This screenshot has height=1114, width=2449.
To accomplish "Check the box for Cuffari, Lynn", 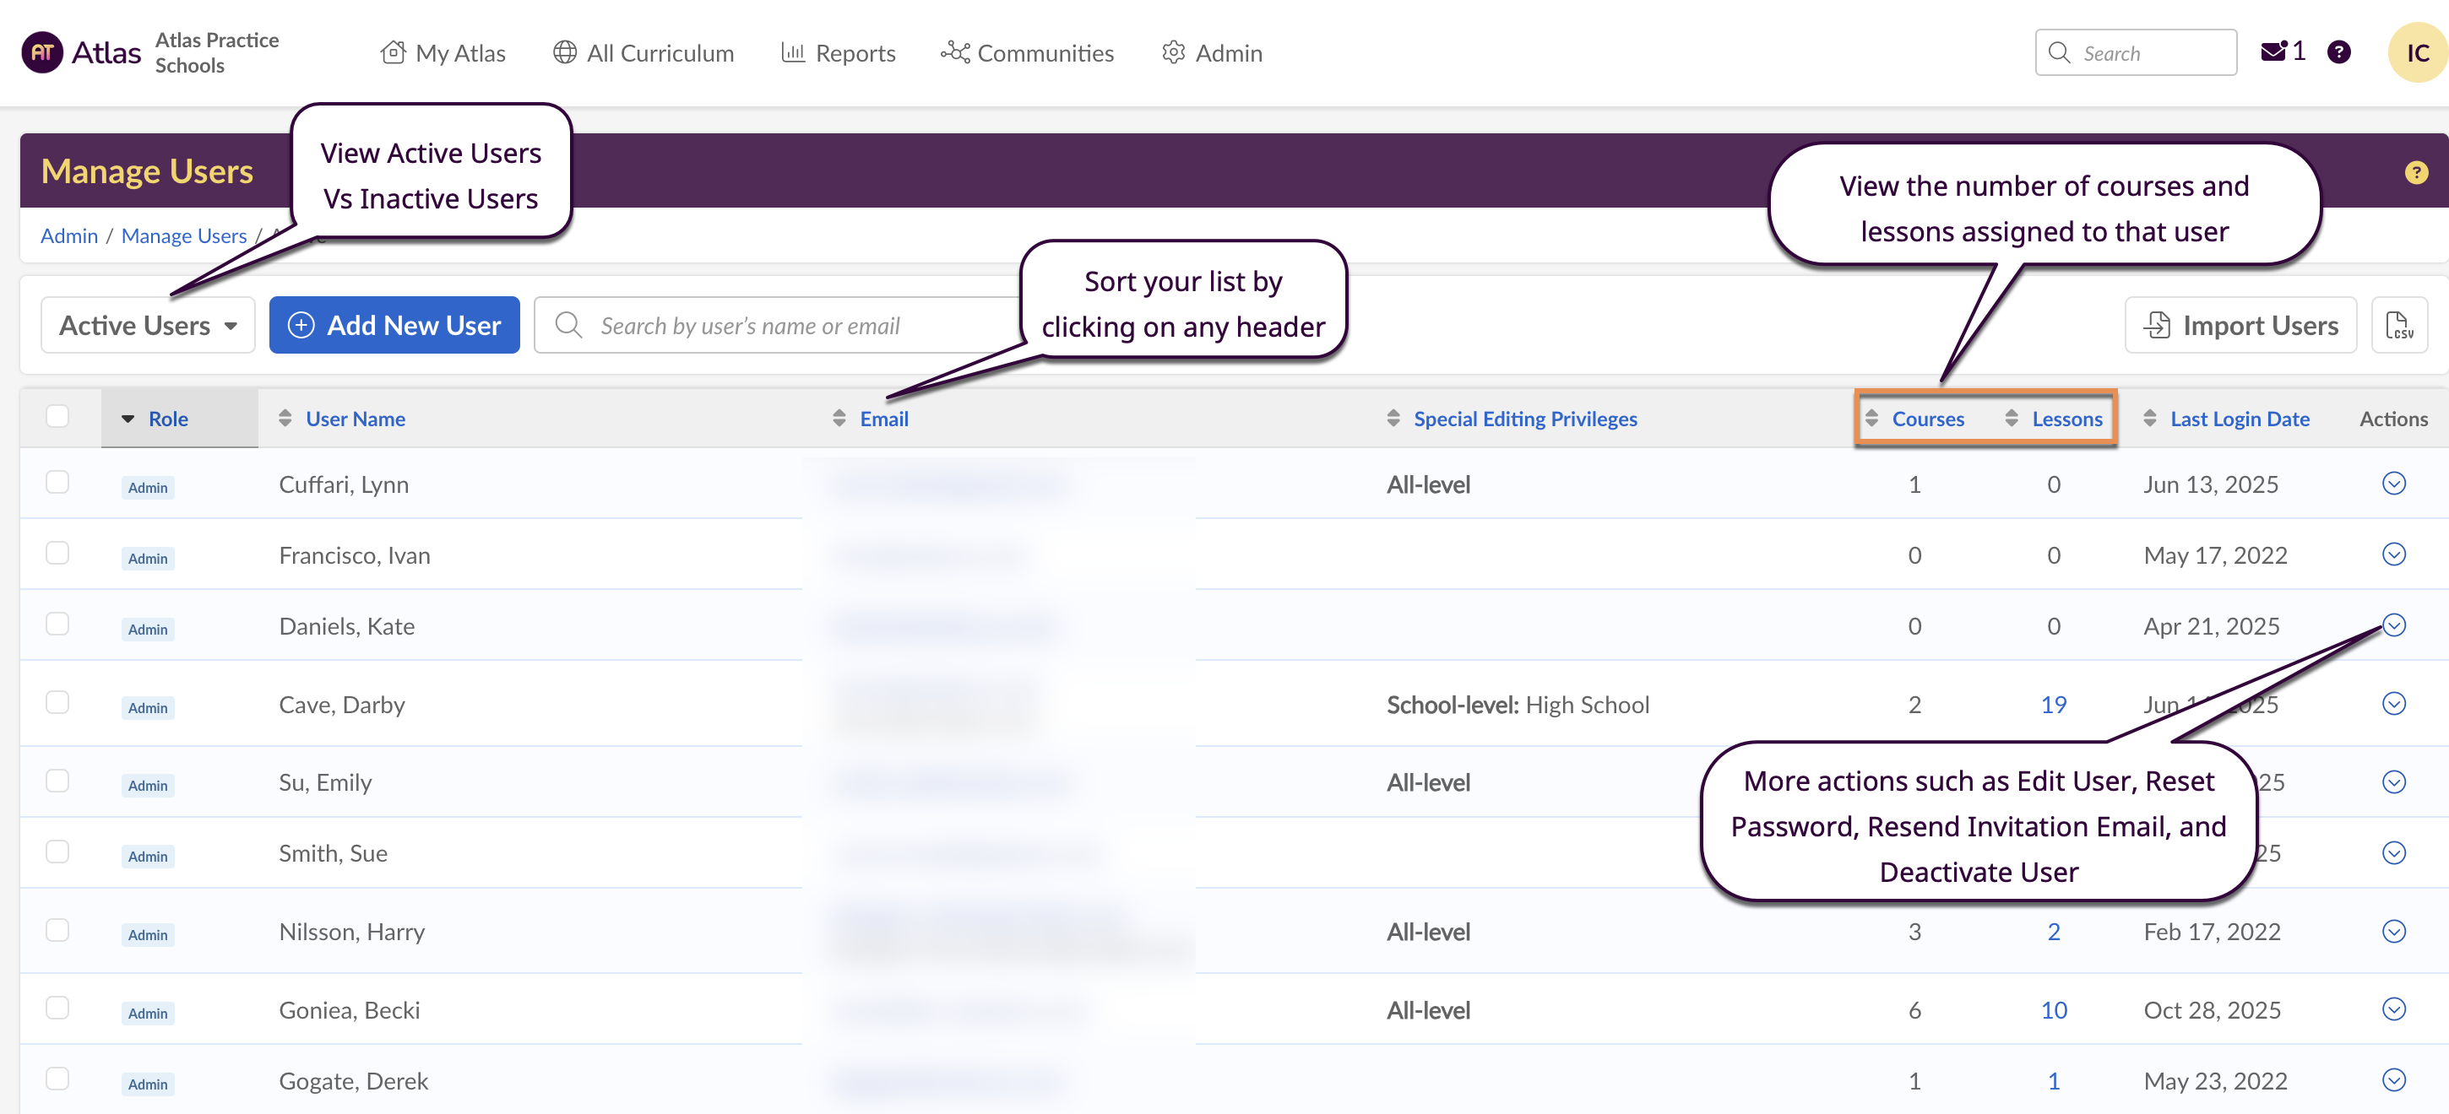I will point(57,483).
